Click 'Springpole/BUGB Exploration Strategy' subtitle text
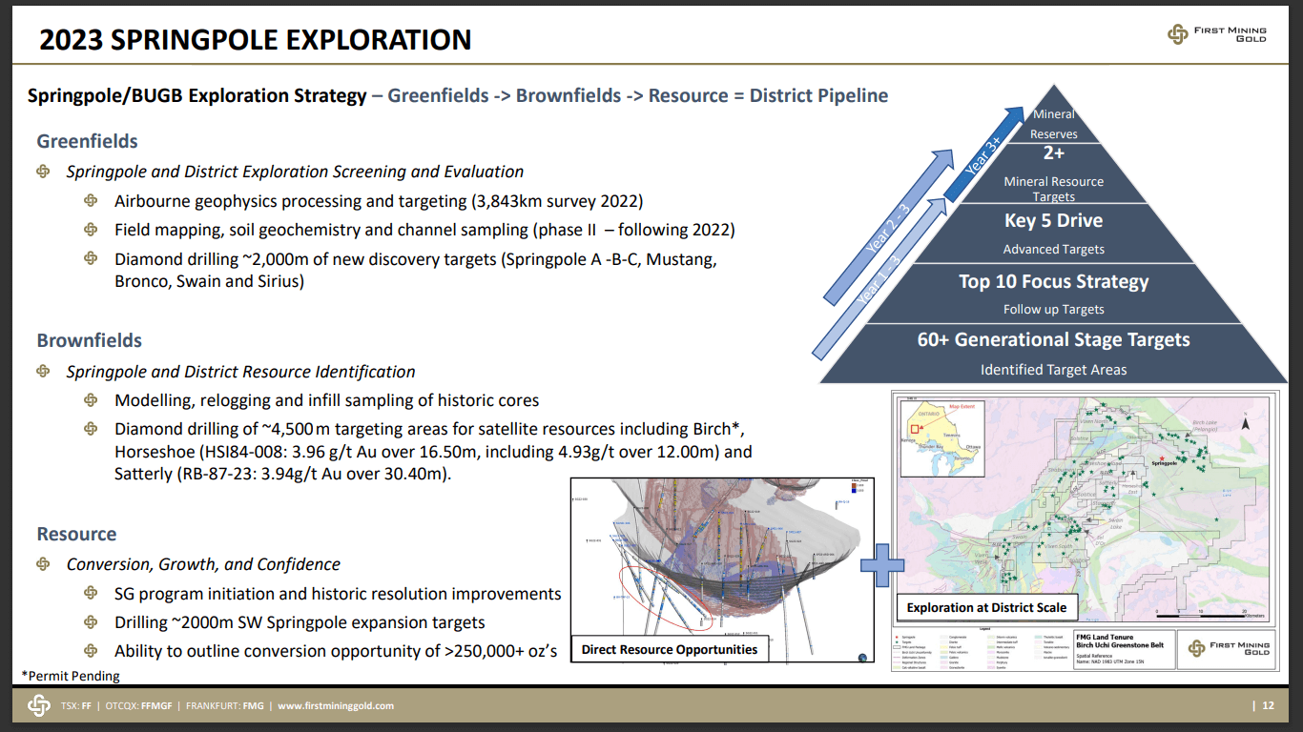This screenshot has width=1303, height=732. coord(196,95)
